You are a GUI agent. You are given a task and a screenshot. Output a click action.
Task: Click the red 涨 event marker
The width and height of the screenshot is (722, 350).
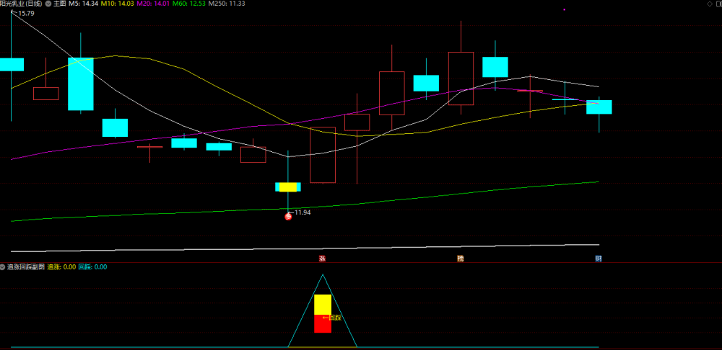tap(322, 259)
